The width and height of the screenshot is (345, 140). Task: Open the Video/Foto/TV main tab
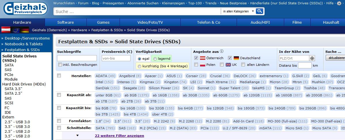tap(150, 22)
